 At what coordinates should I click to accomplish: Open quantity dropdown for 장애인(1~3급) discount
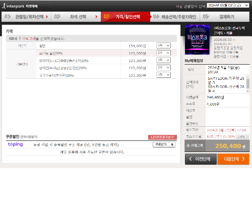click(x=163, y=60)
